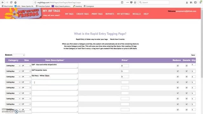Click empty description field under Old Navy row
The width and height of the screenshot is (203, 114).
coord(55,82)
